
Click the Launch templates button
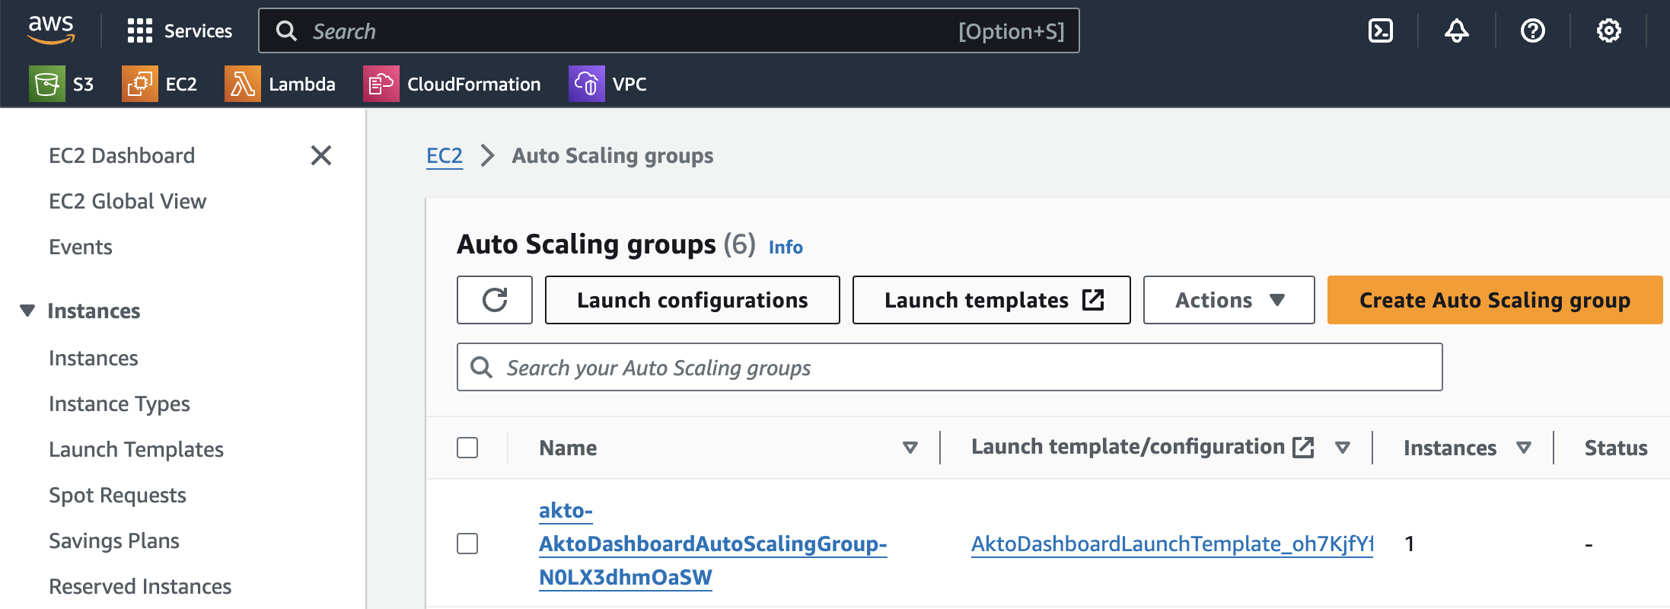992,300
